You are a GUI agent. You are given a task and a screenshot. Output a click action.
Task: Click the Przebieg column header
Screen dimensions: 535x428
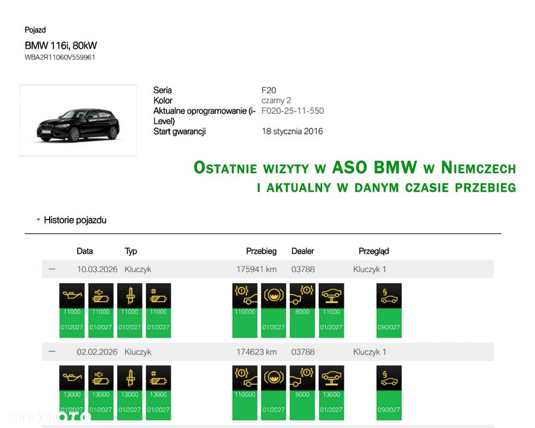pyautogui.click(x=262, y=251)
